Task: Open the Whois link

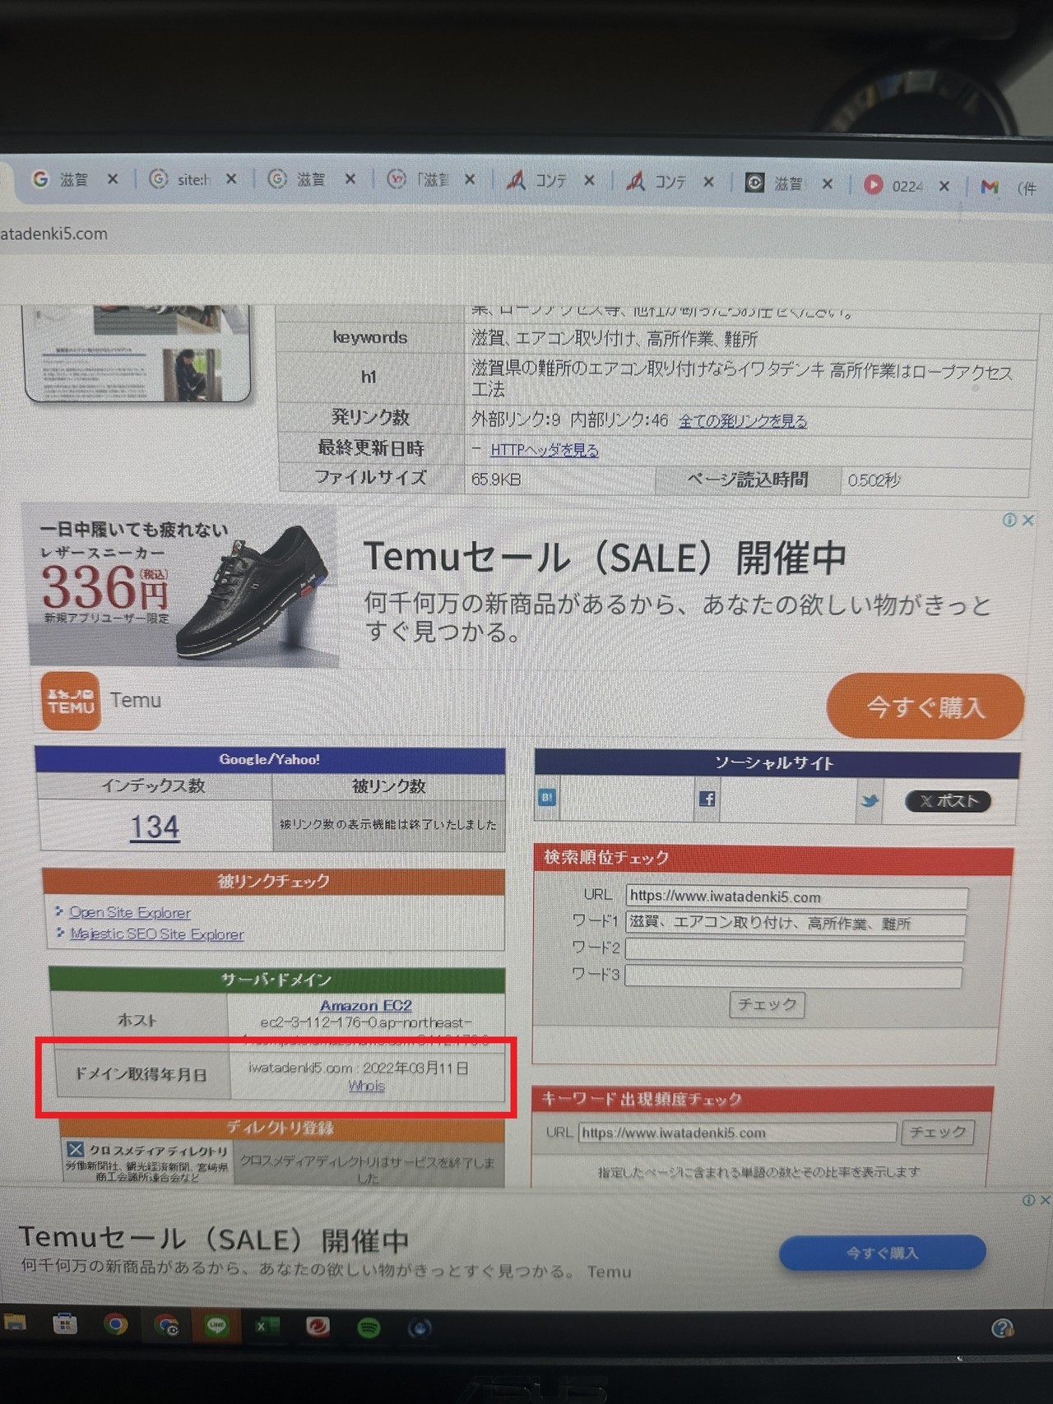Action: point(366,1086)
